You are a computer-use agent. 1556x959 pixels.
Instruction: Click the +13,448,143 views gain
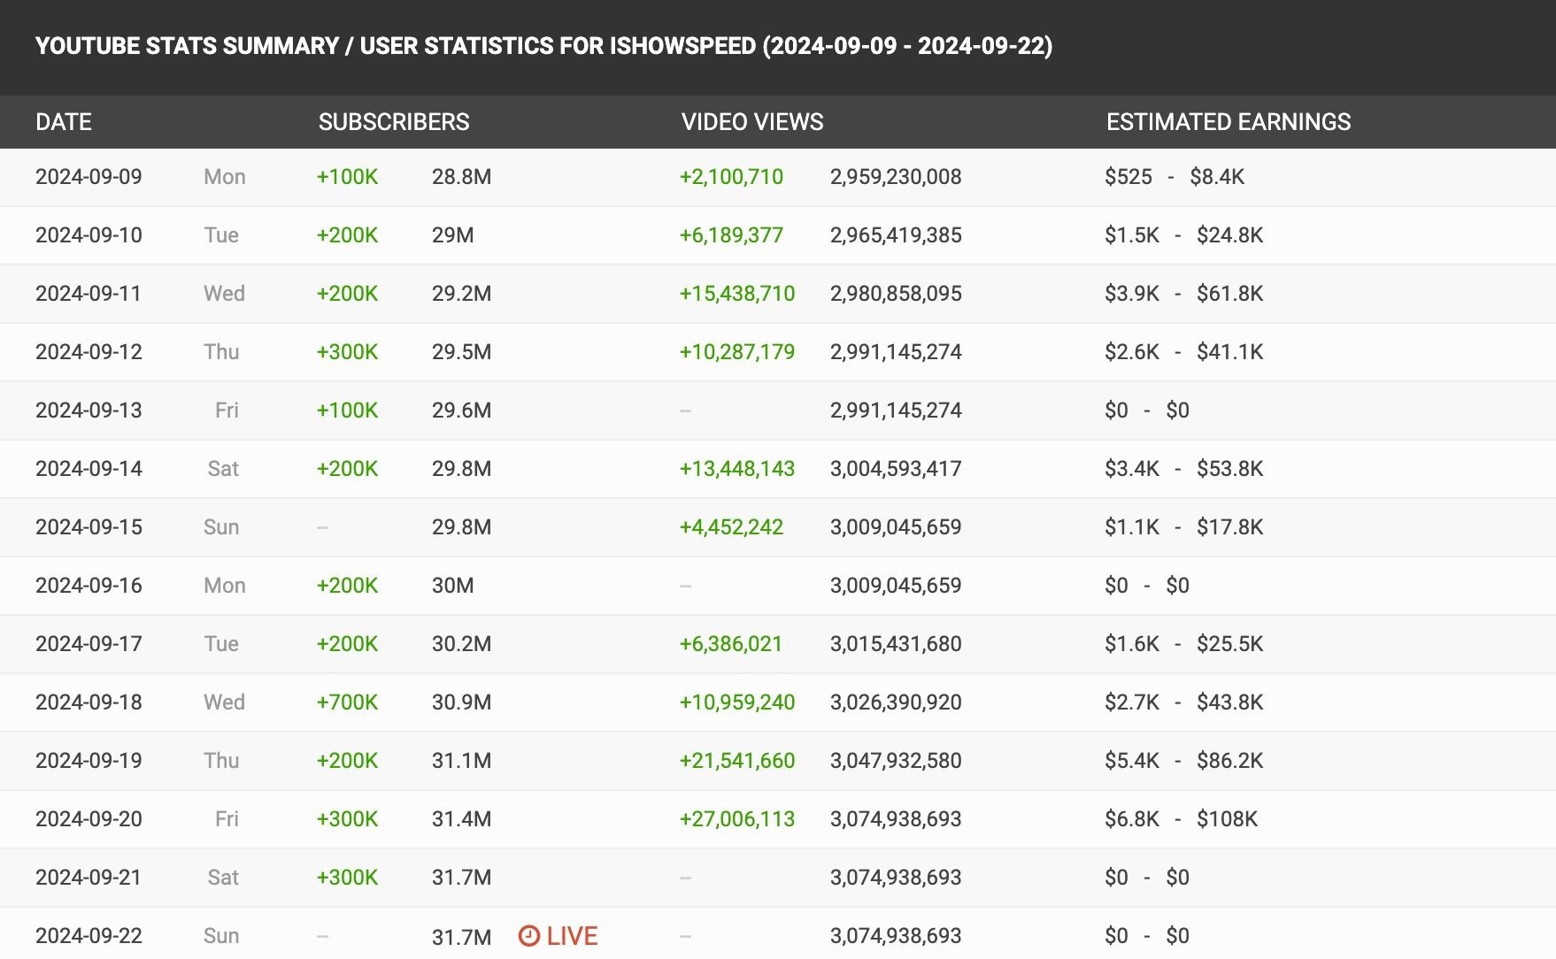pos(737,469)
